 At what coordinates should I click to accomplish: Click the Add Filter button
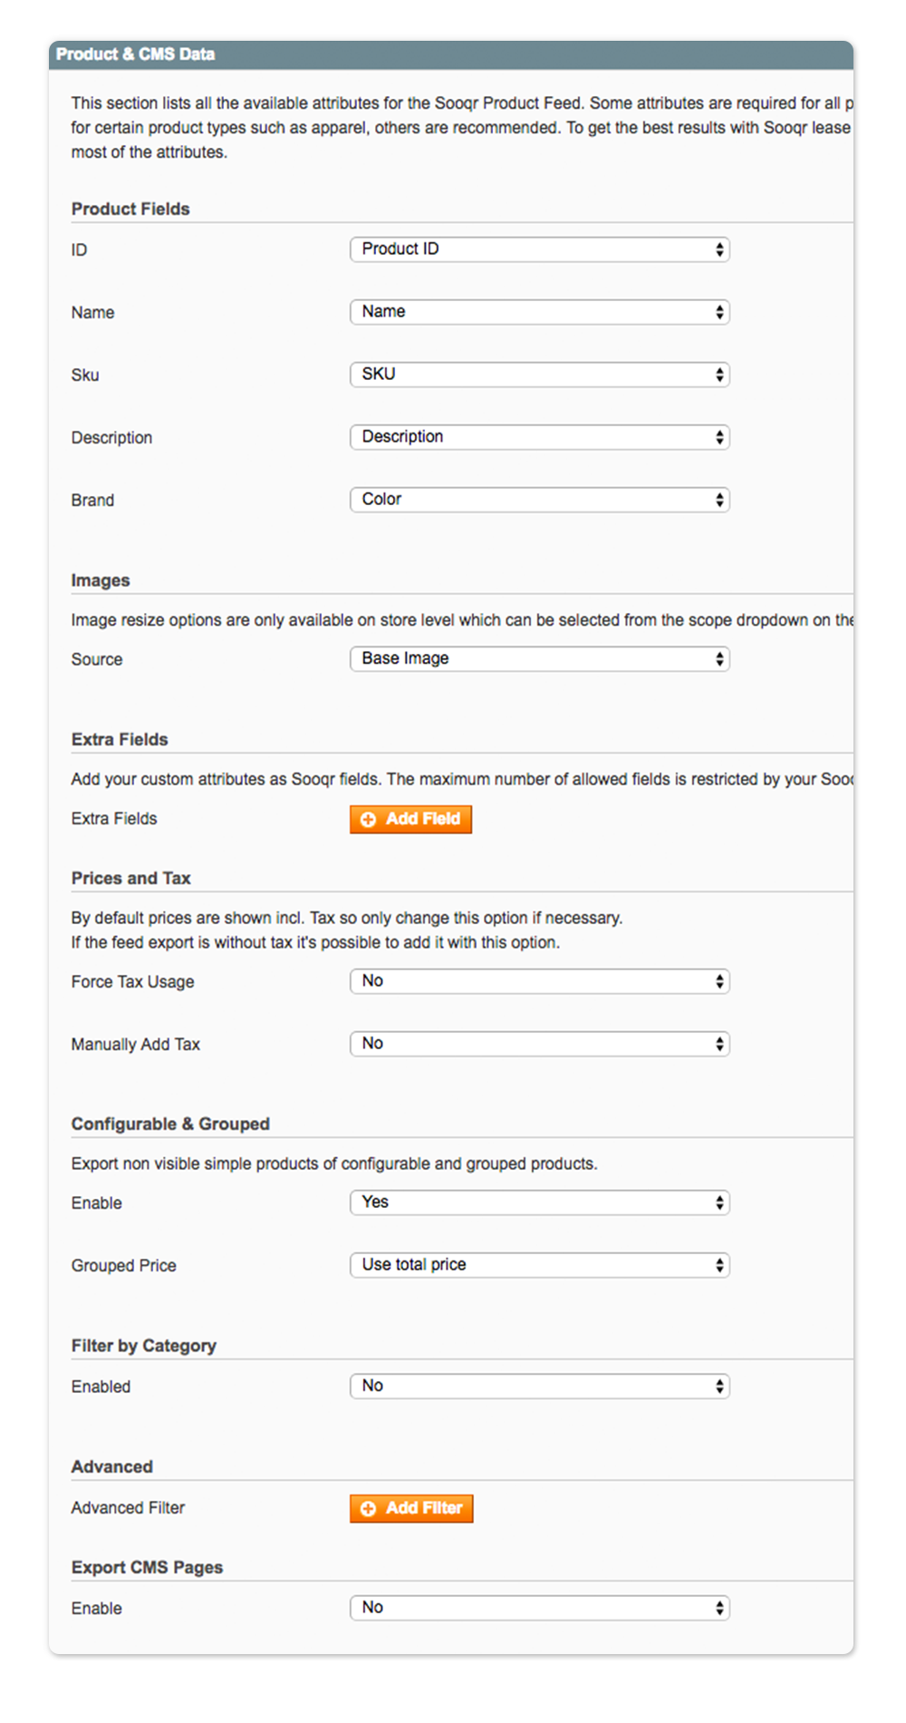click(x=411, y=1509)
